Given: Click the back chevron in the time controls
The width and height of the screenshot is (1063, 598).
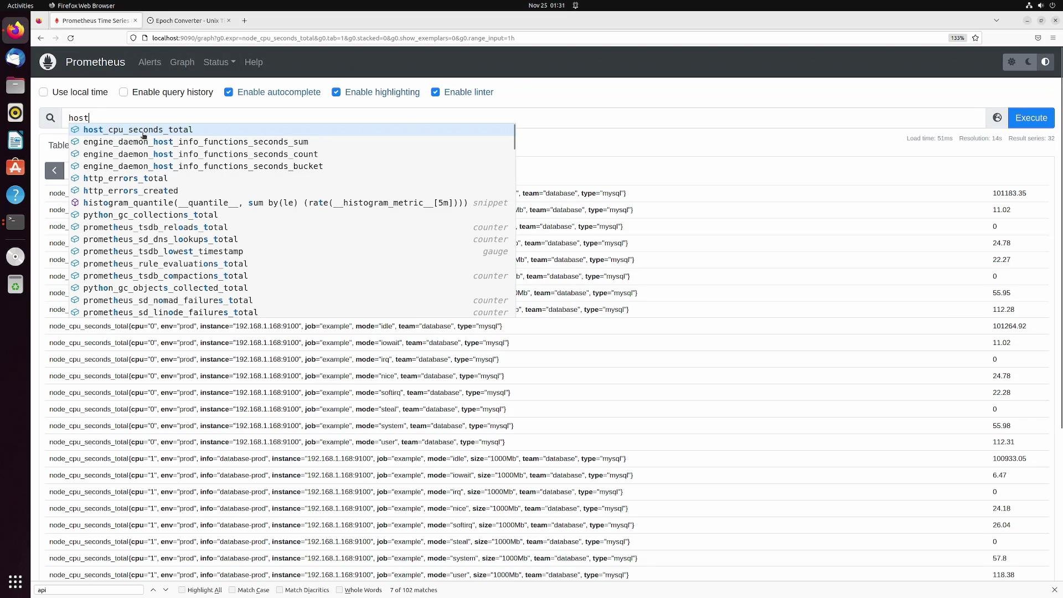Looking at the screenshot, I should tap(54, 171).
